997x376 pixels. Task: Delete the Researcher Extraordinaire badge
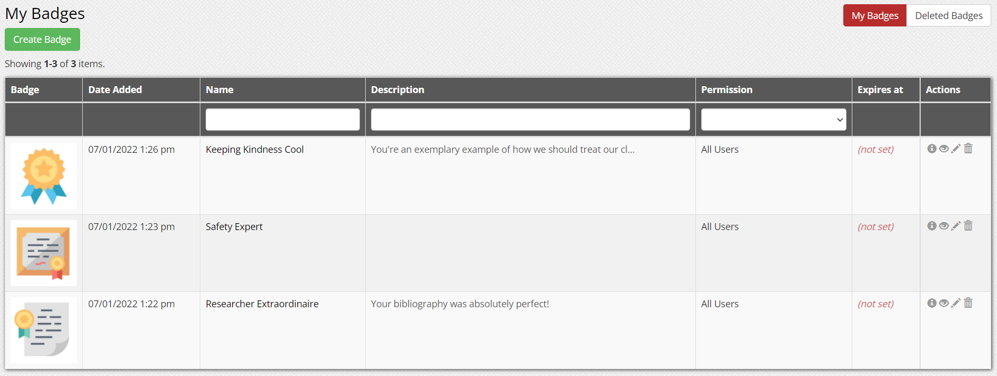(x=968, y=303)
